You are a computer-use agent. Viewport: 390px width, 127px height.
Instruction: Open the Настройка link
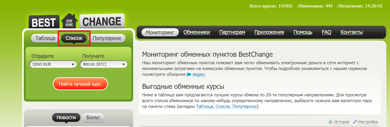click(x=368, y=122)
